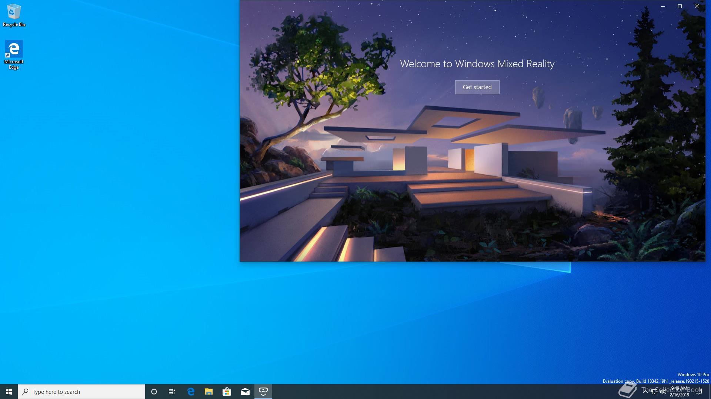The height and width of the screenshot is (399, 711).
Task: Activate Cortana circle icon
Action: tap(154, 392)
